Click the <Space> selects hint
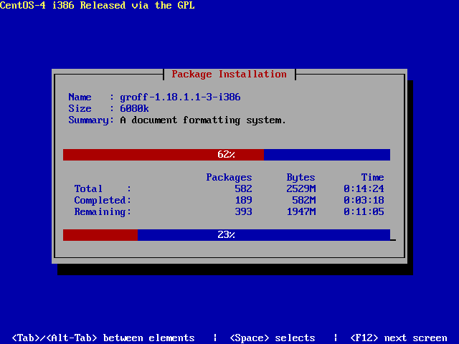This screenshot has width=459, height=344. (273, 338)
